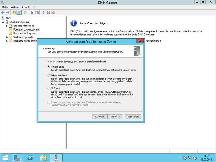Show hidden tray icons arrow
The width and height of the screenshot is (216, 162).
(180, 158)
